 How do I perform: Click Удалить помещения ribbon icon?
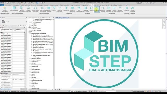[x=22, y=9]
